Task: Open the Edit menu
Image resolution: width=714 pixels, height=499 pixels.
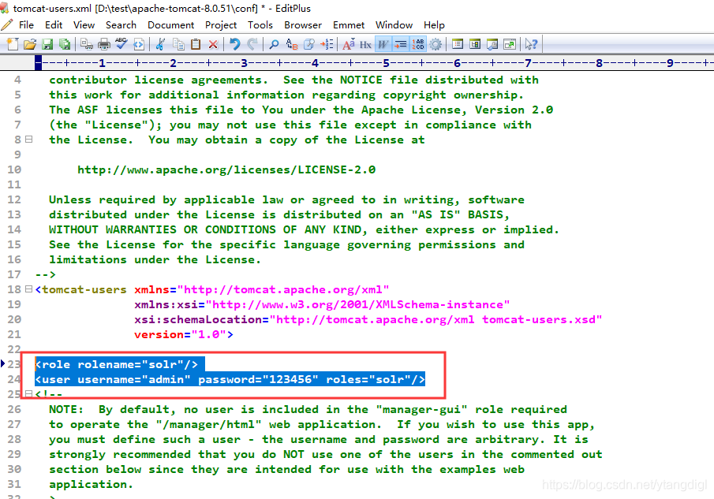Action: coord(54,25)
